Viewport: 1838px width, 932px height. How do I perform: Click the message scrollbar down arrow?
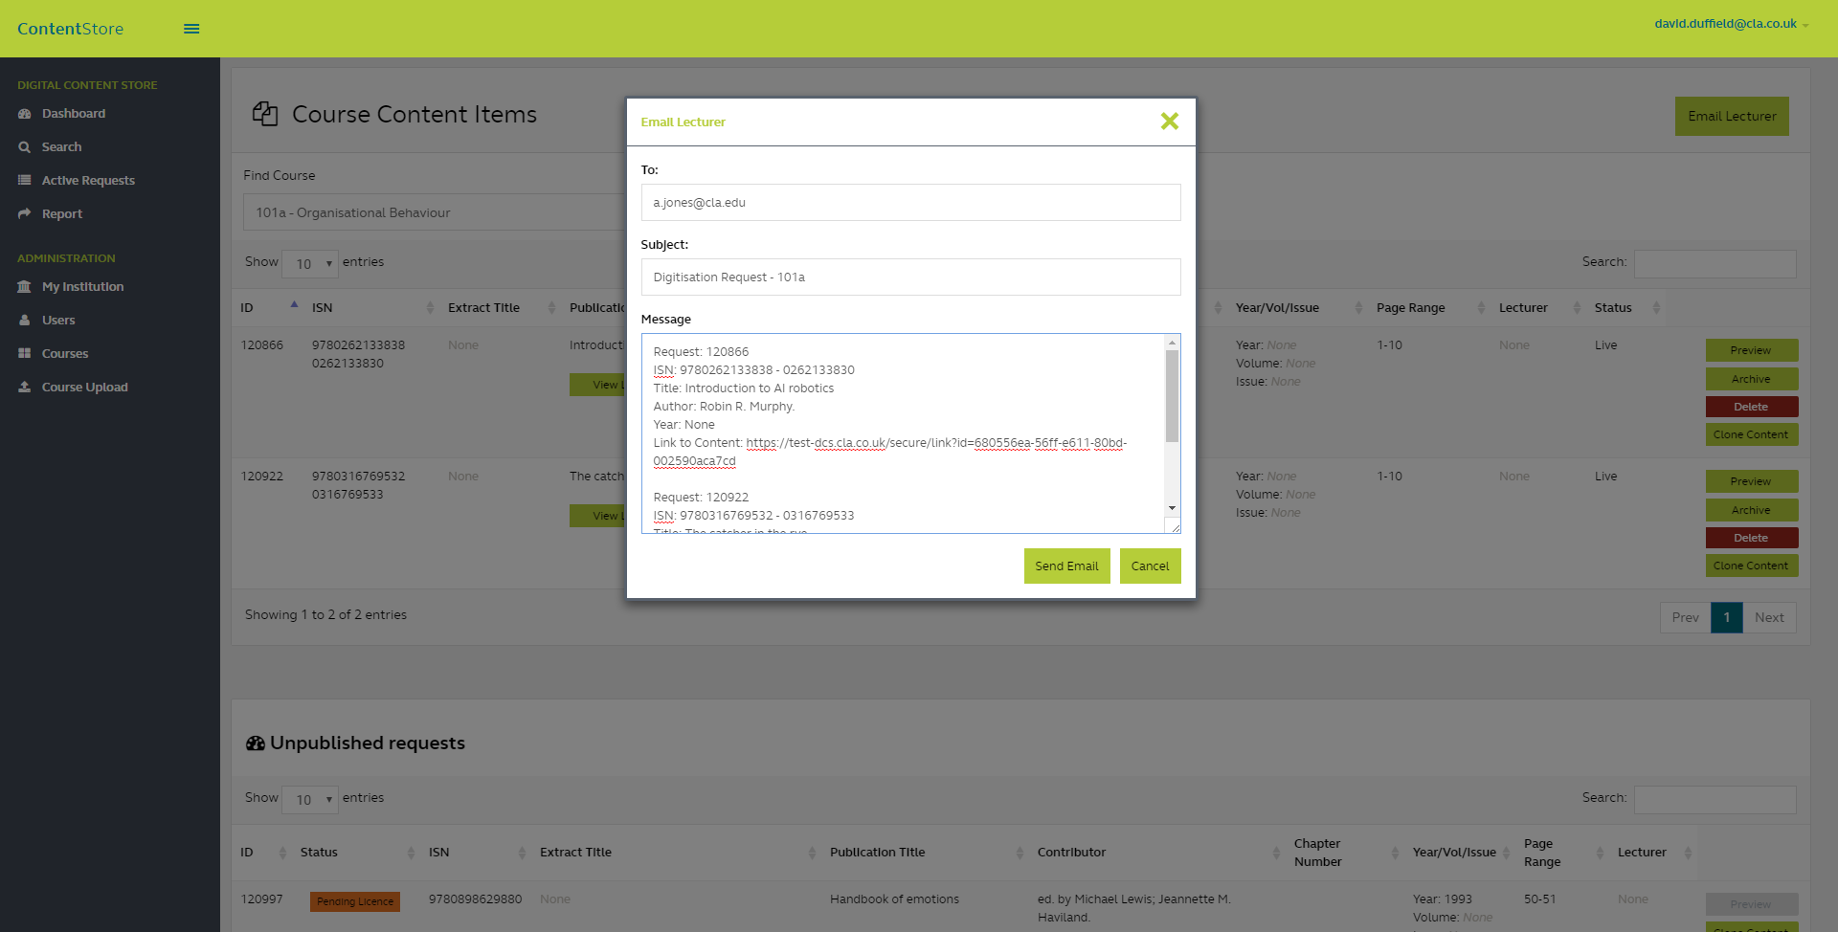coord(1172,508)
